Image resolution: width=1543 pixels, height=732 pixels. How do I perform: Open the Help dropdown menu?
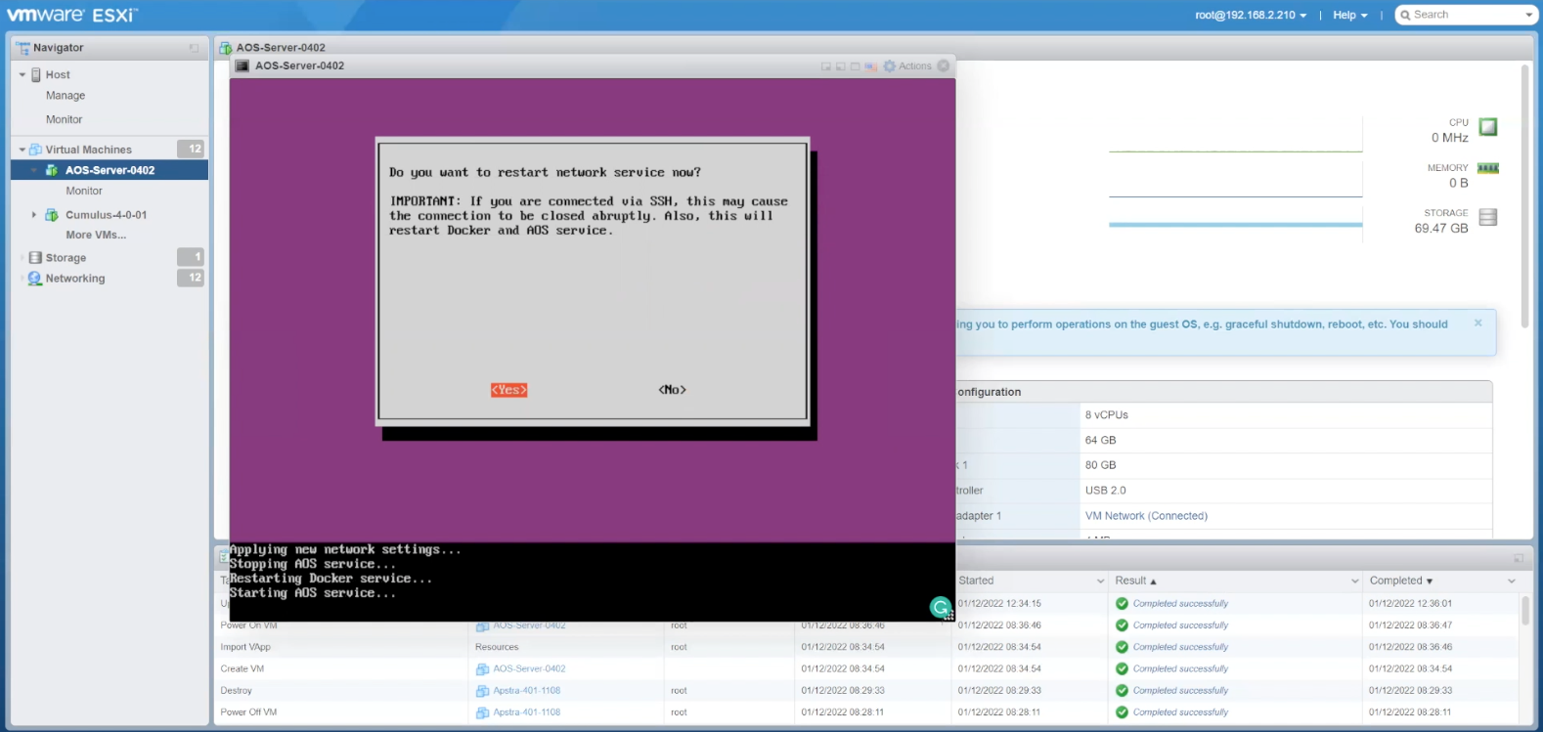pyautogui.click(x=1350, y=15)
